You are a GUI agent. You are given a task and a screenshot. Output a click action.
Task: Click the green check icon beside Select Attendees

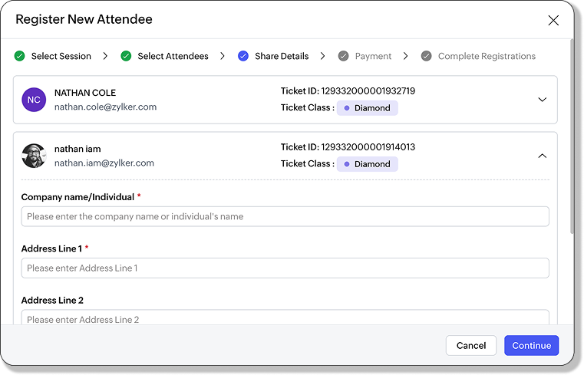click(x=126, y=56)
